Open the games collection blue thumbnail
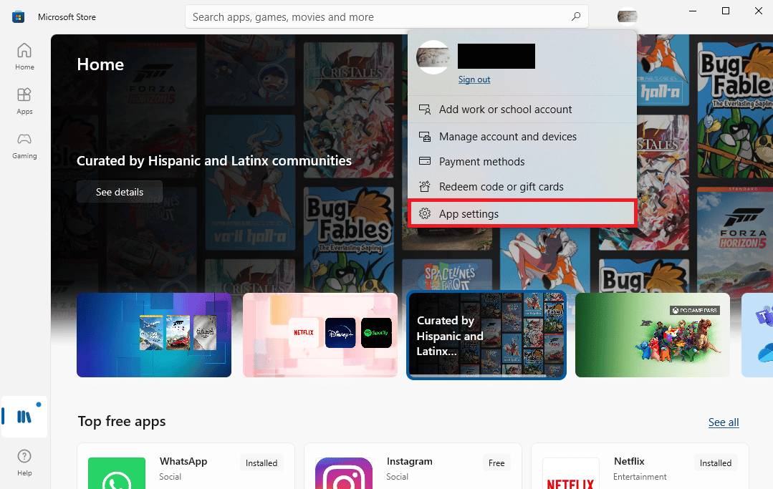 click(x=154, y=335)
